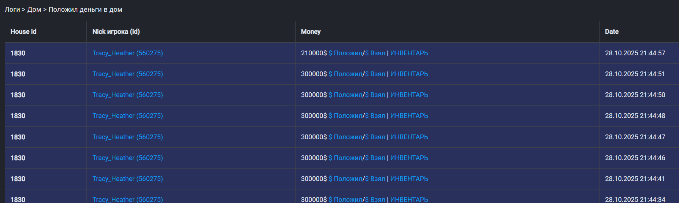Go to the Дом breadcrumb section
679x203 pixels.
click(34, 10)
